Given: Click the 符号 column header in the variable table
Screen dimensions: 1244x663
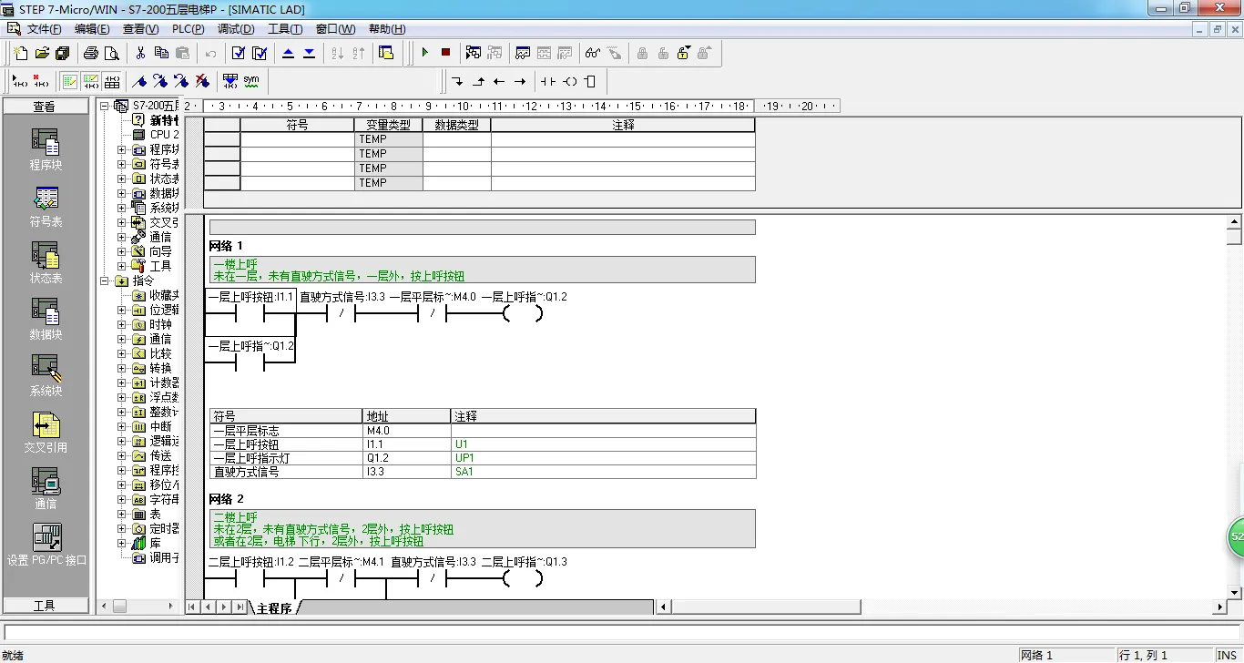Looking at the screenshot, I should tap(297, 125).
